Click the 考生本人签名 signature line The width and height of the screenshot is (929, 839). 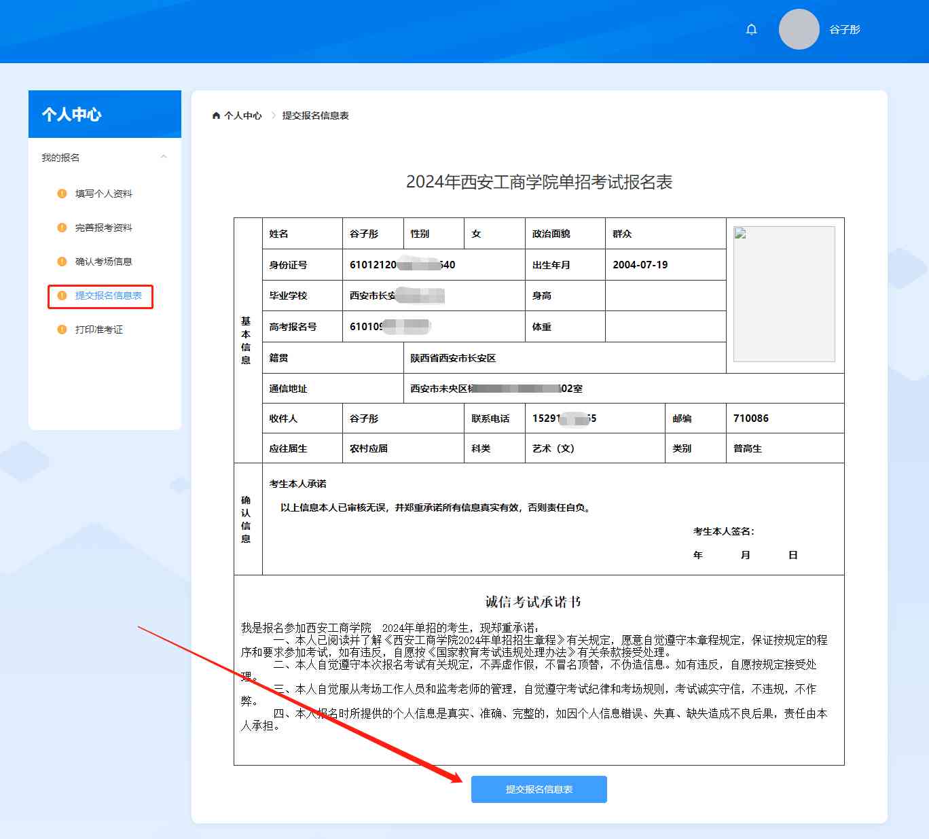(x=724, y=531)
